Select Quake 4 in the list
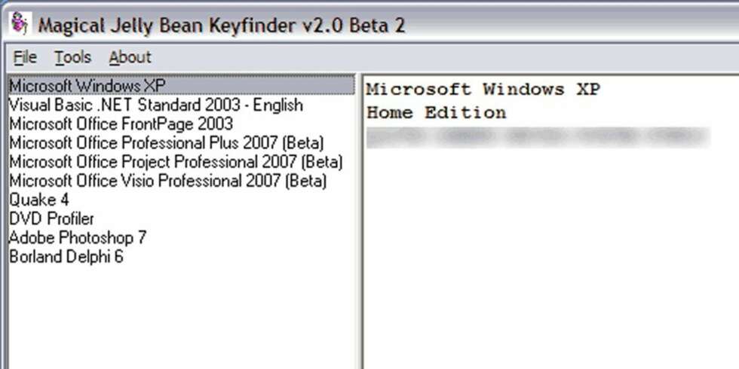This screenshot has height=369, width=739. tap(39, 200)
